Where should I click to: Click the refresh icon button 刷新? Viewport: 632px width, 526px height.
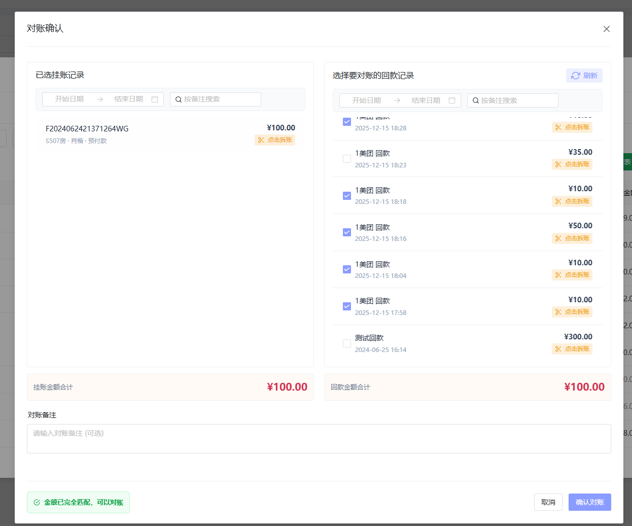point(584,76)
